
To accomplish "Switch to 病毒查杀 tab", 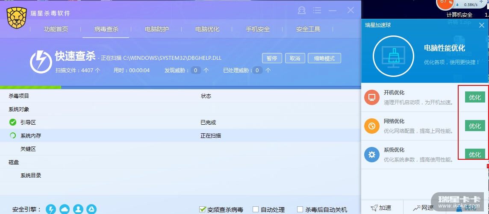I will click(106, 29).
